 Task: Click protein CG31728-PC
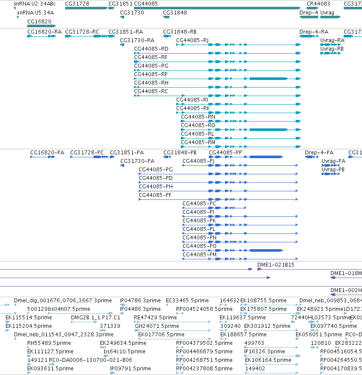pyautogui.click(x=89, y=157)
